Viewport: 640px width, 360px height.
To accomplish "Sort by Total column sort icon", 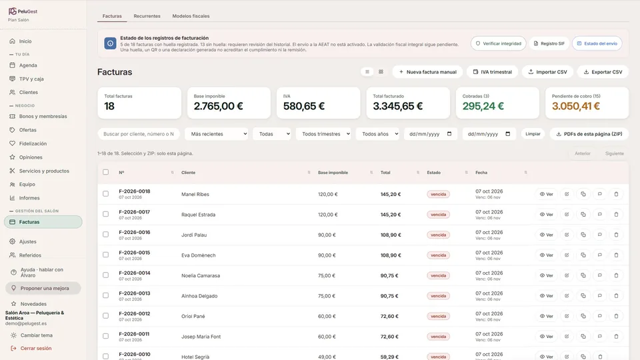I will coord(417,173).
